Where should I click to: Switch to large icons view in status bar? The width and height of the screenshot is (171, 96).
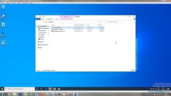(134, 70)
